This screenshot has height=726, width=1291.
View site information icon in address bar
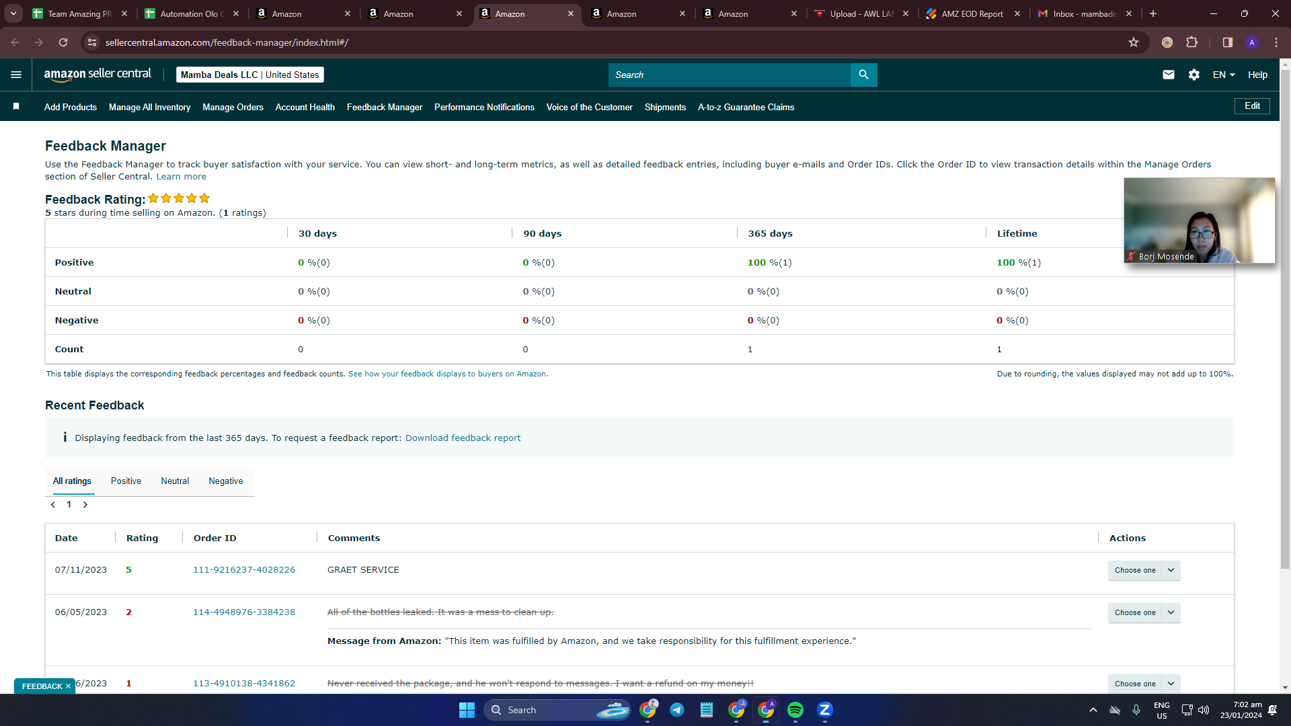(x=93, y=42)
